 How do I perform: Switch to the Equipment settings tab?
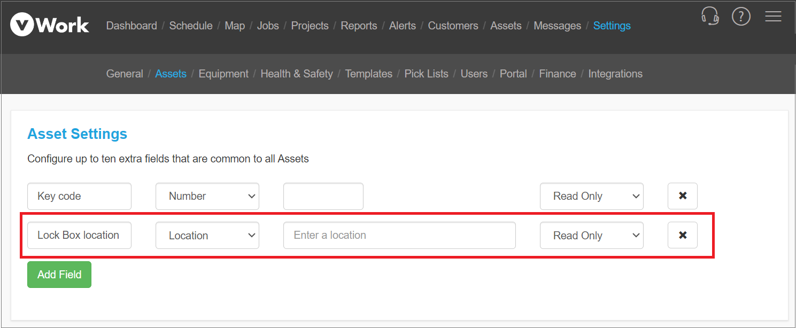pyautogui.click(x=223, y=74)
